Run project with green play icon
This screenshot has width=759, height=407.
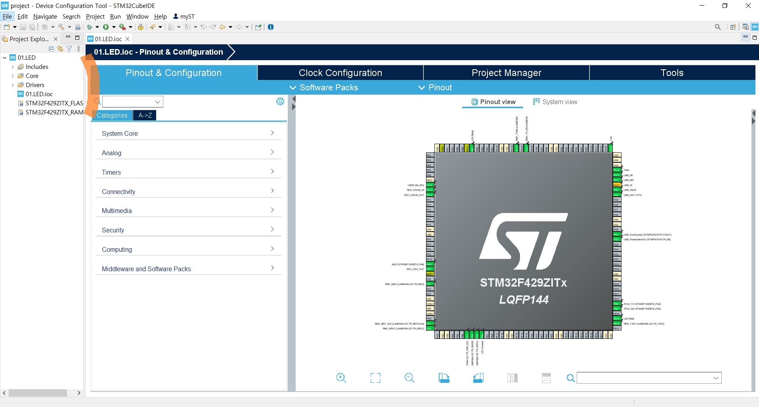(x=106, y=27)
